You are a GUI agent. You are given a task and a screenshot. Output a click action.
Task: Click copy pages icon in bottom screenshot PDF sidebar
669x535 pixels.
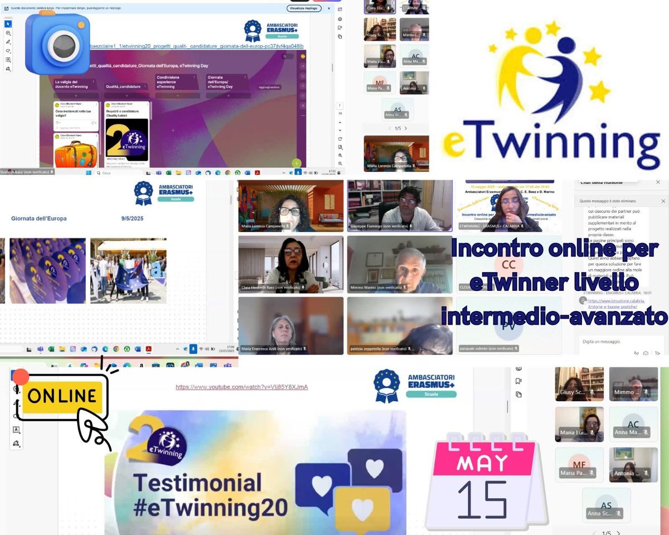[518, 394]
